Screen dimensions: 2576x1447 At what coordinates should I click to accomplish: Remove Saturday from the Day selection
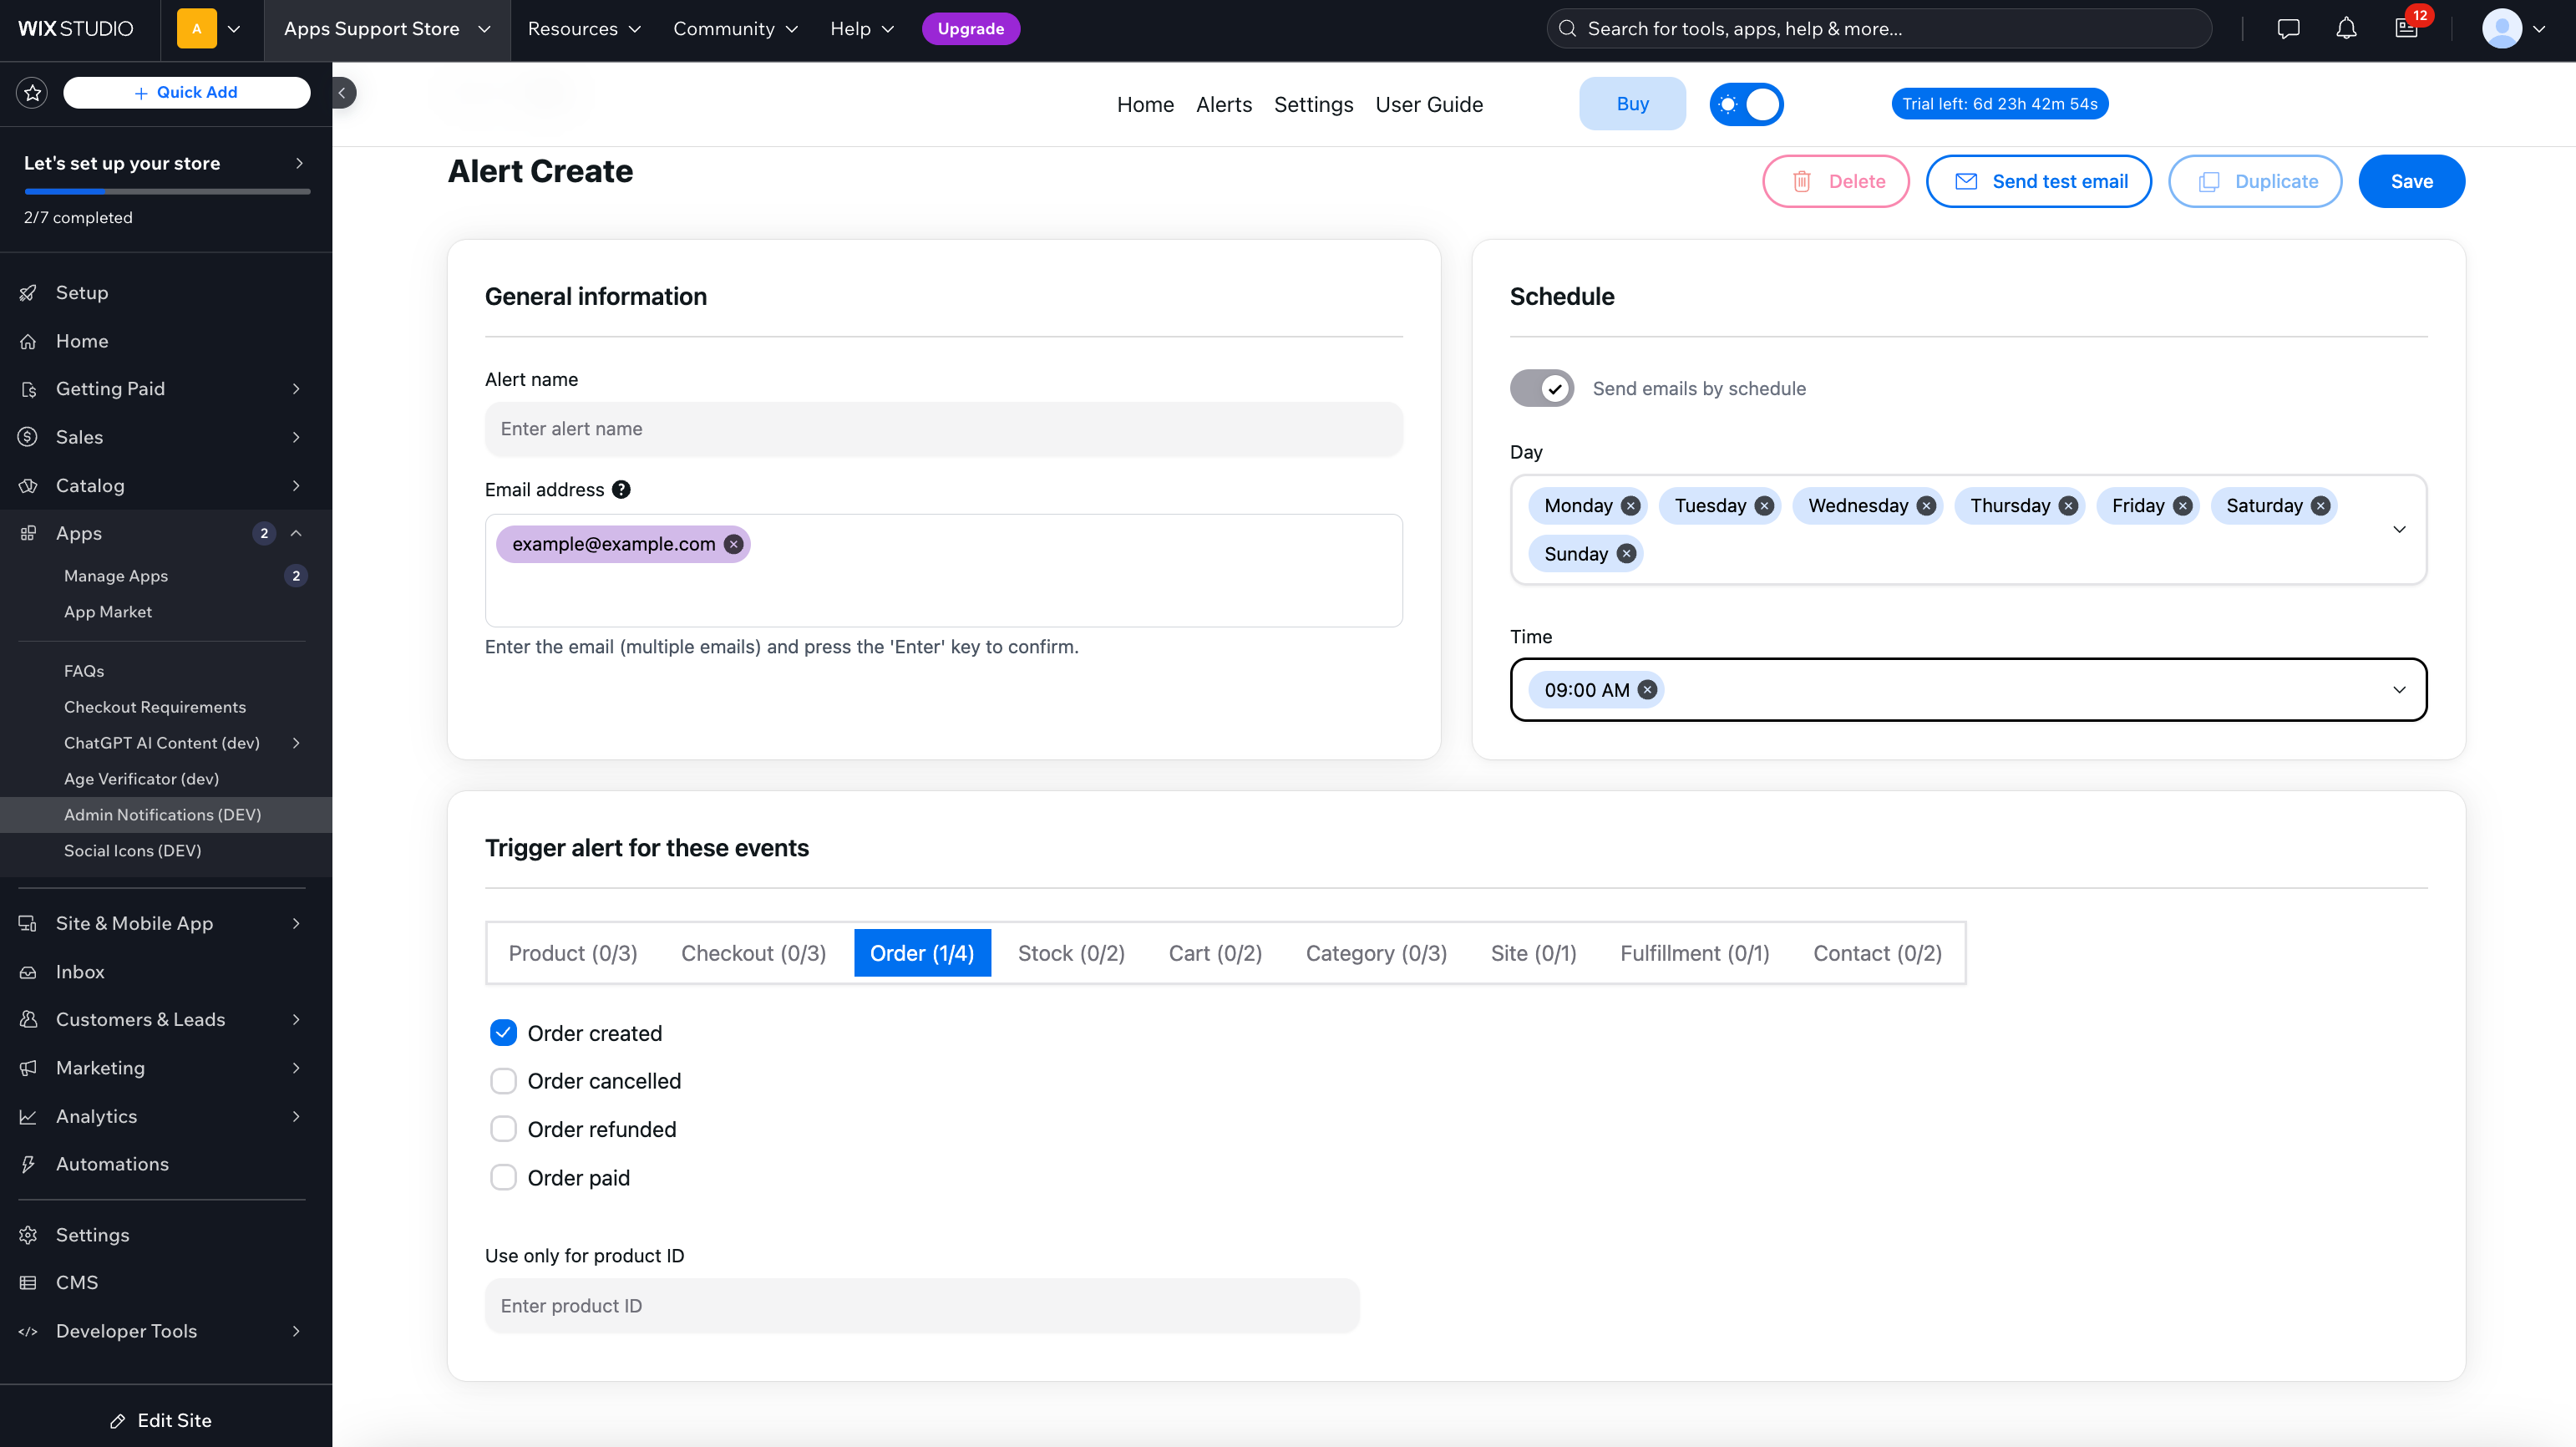[2321, 506]
